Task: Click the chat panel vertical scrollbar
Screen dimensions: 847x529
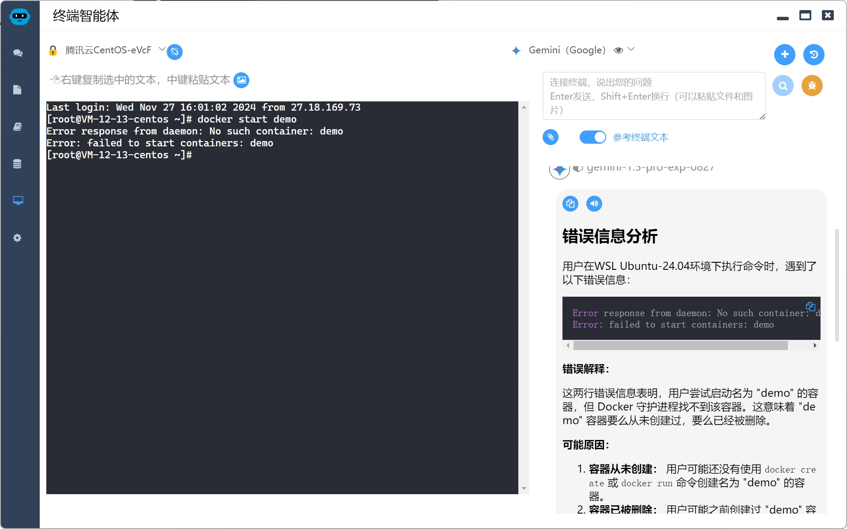Action: click(x=837, y=285)
